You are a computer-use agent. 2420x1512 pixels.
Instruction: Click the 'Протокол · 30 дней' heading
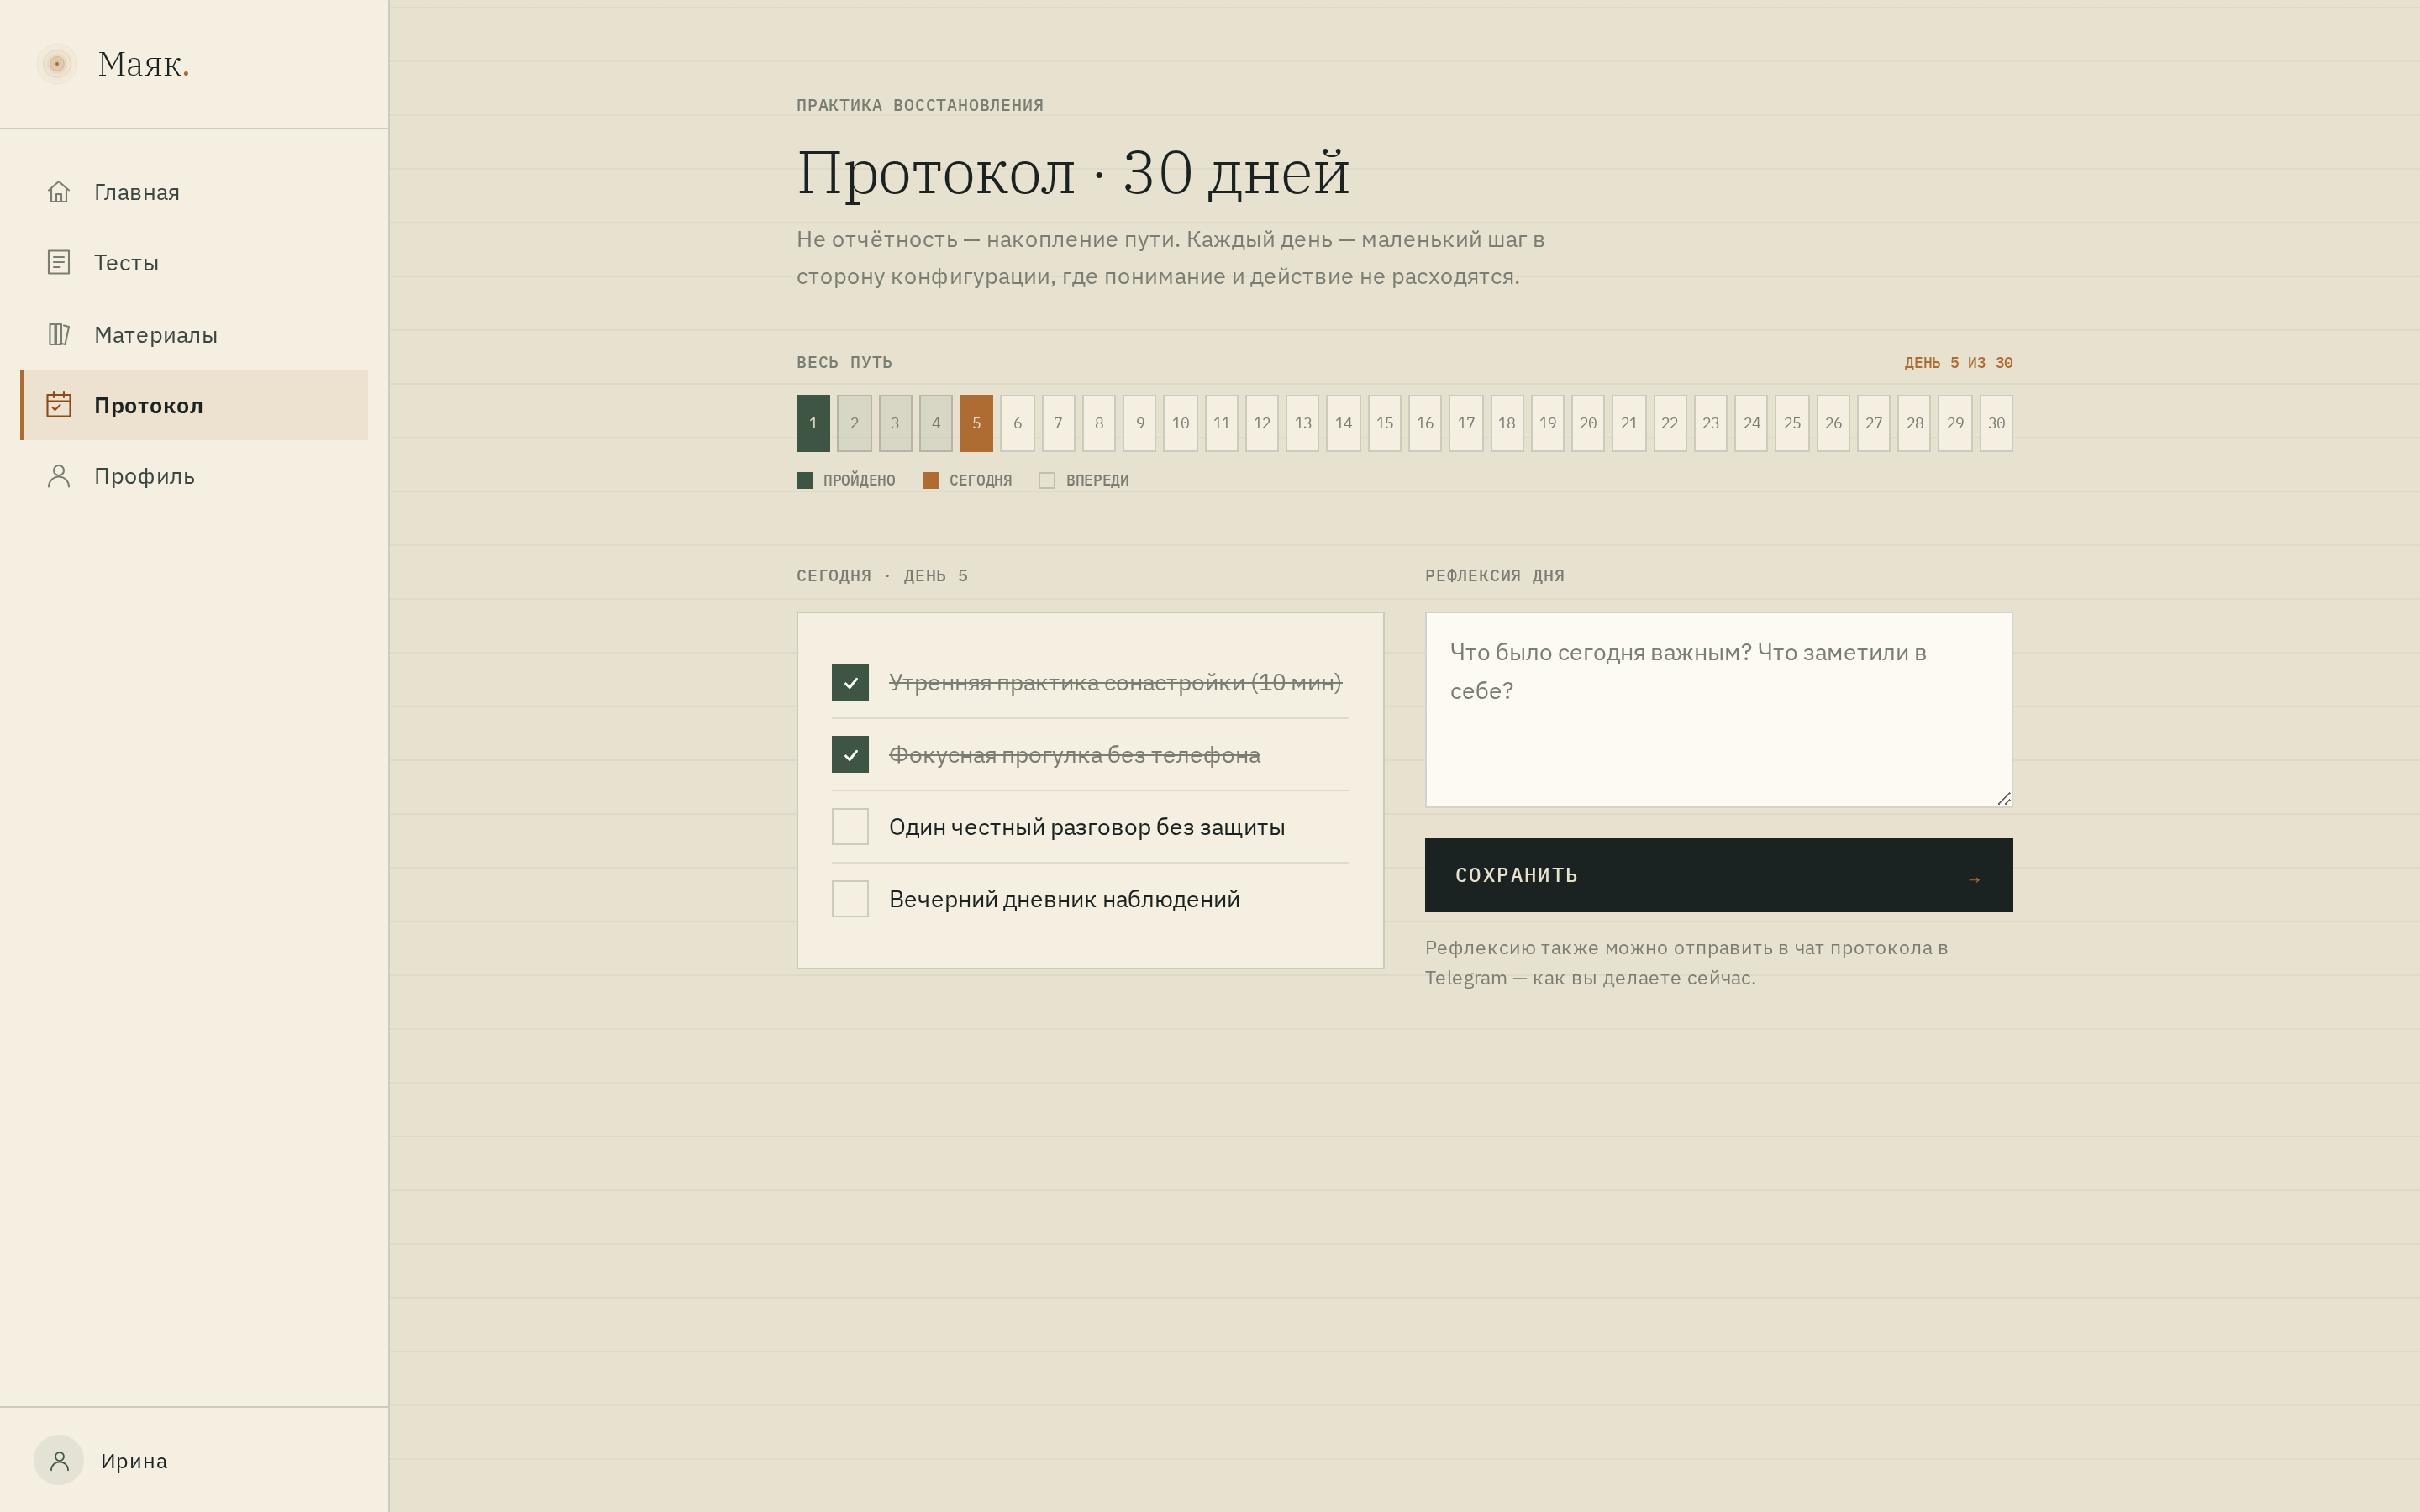tap(1073, 172)
